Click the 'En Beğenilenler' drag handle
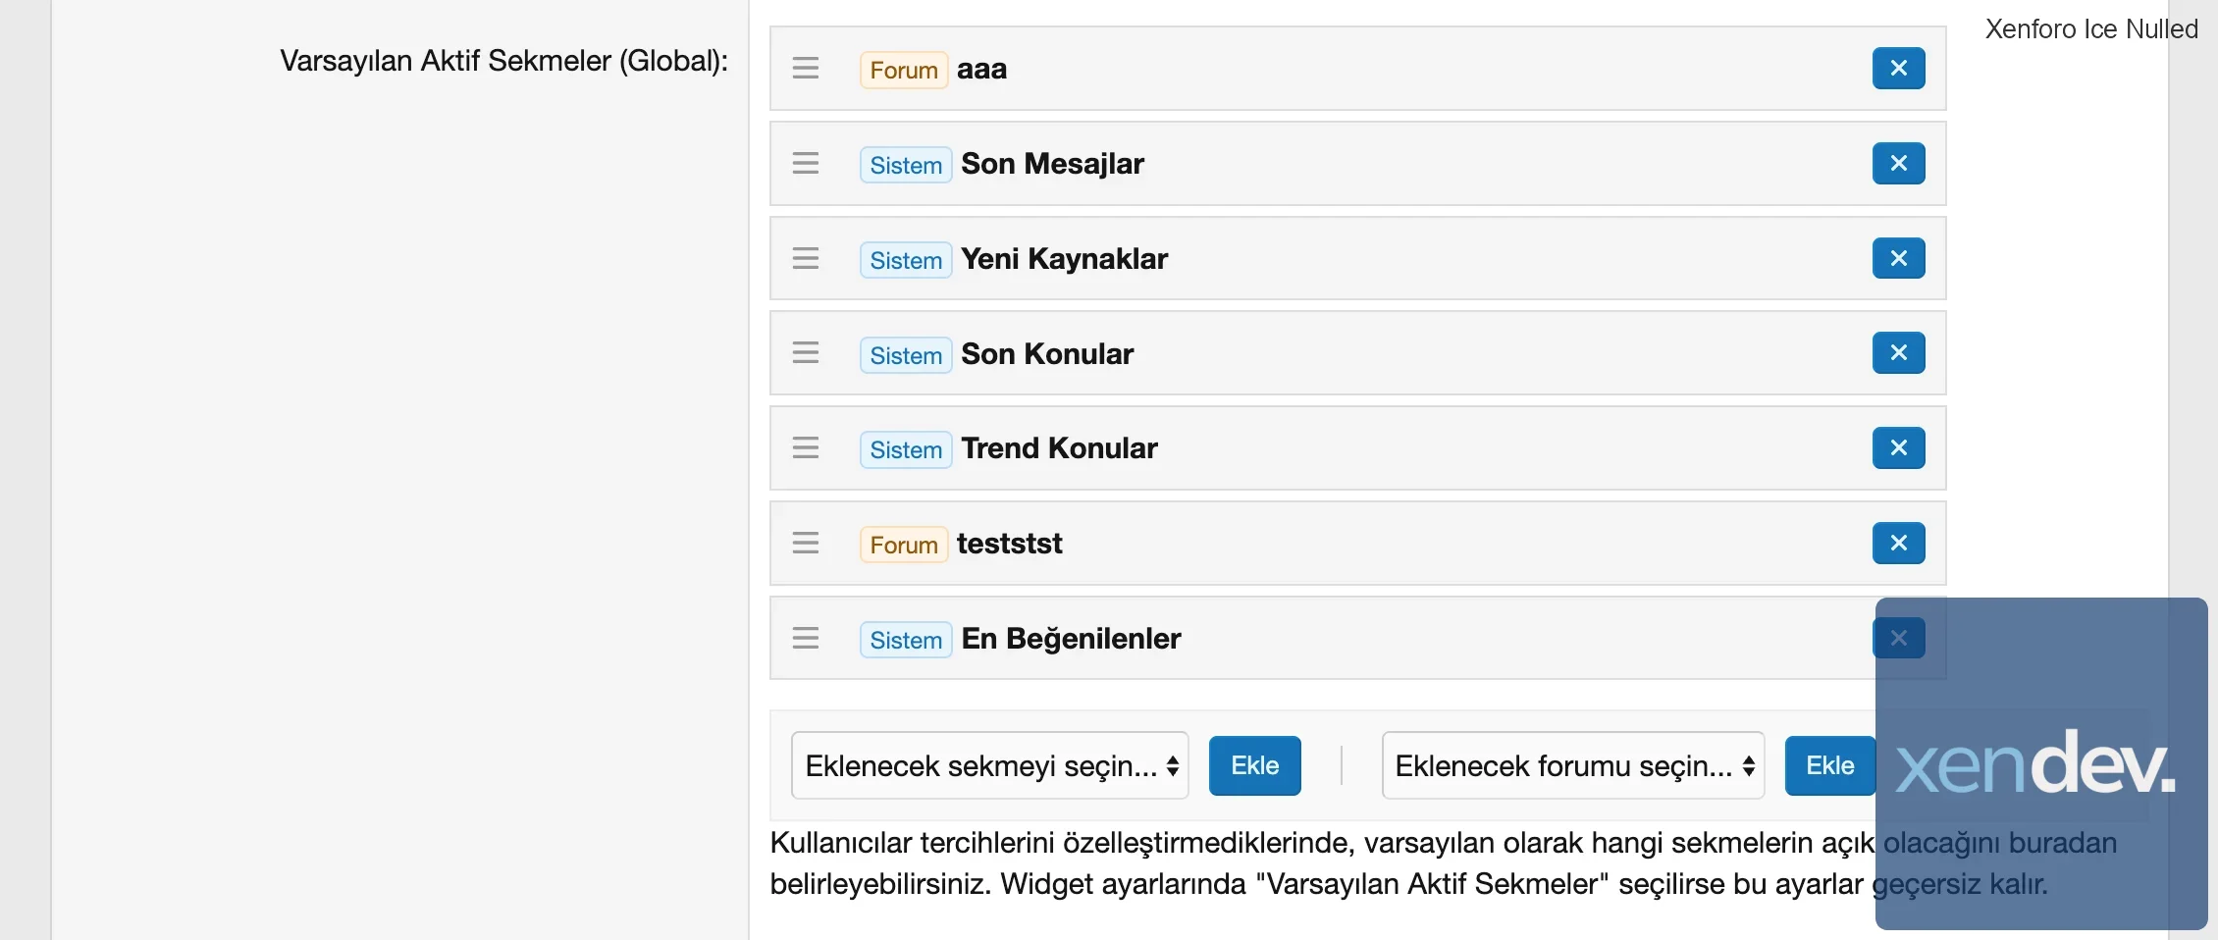Viewport: 2218px width, 940px height. [x=806, y=638]
